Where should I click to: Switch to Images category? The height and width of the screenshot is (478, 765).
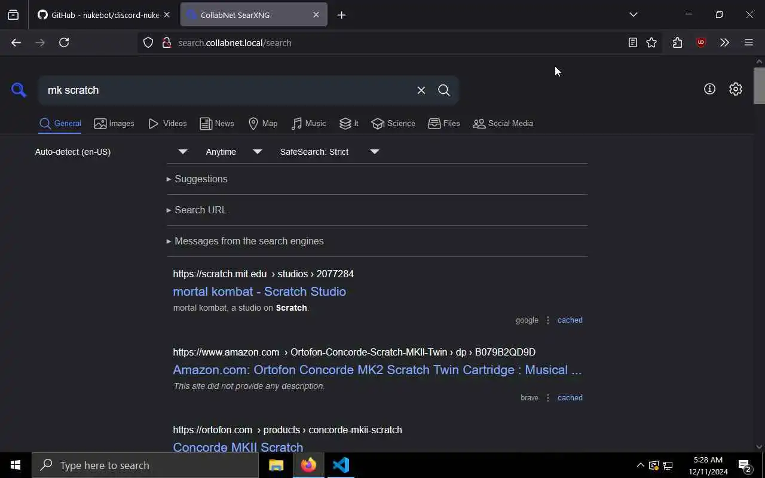pos(114,124)
